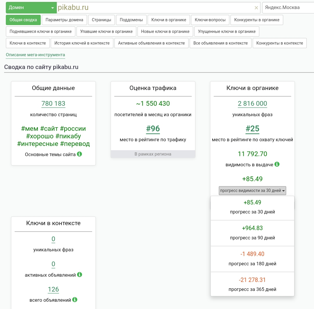Click место в рейтинге по охвату ключей
The width and height of the screenshot is (314, 309).
[x=252, y=140]
